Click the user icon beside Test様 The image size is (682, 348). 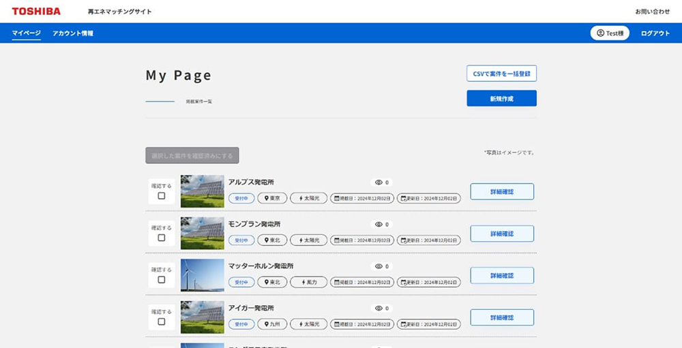[x=600, y=33]
